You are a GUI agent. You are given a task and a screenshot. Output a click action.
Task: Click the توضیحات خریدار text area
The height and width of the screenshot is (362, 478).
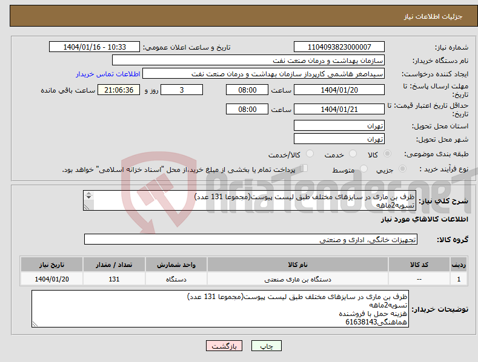coord(220,309)
